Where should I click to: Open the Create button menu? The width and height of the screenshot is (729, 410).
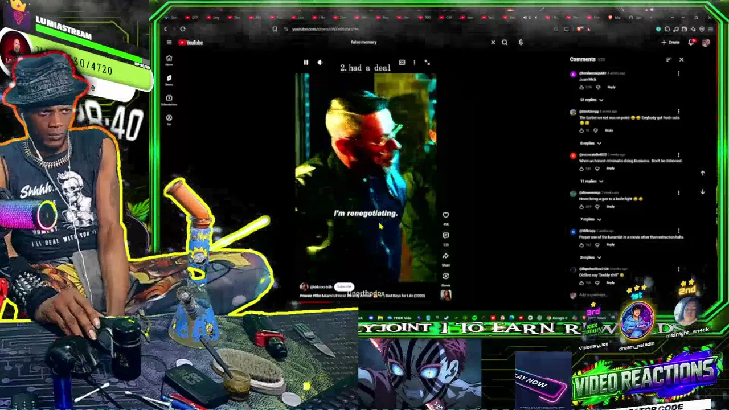click(x=670, y=42)
